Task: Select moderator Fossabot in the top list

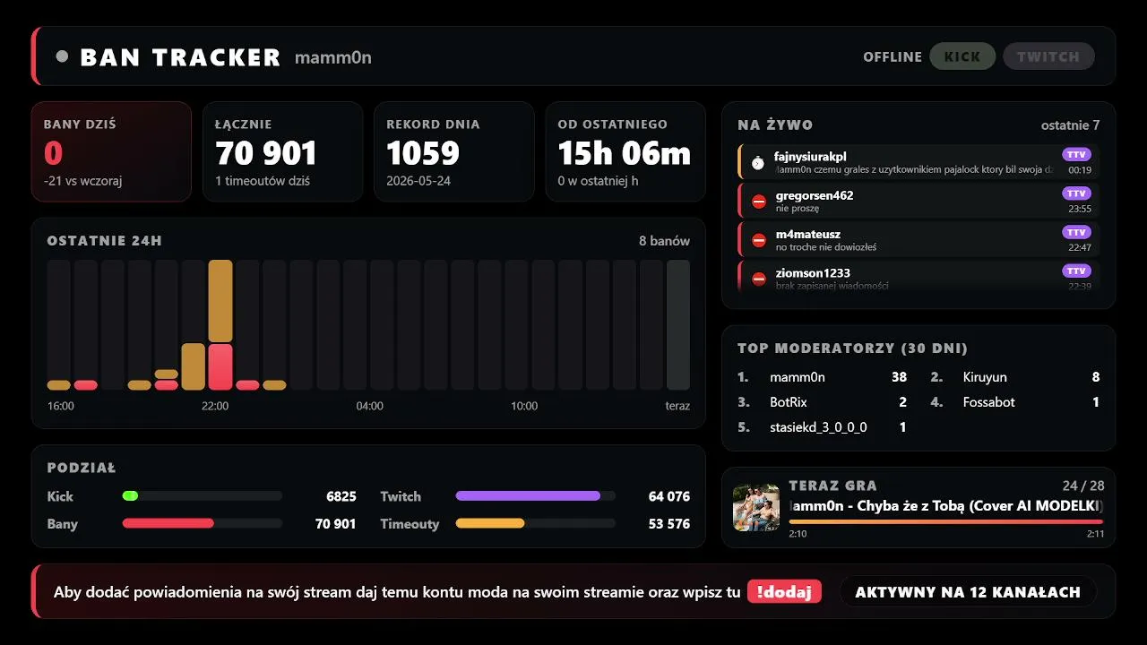Action: [x=988, y=402]
